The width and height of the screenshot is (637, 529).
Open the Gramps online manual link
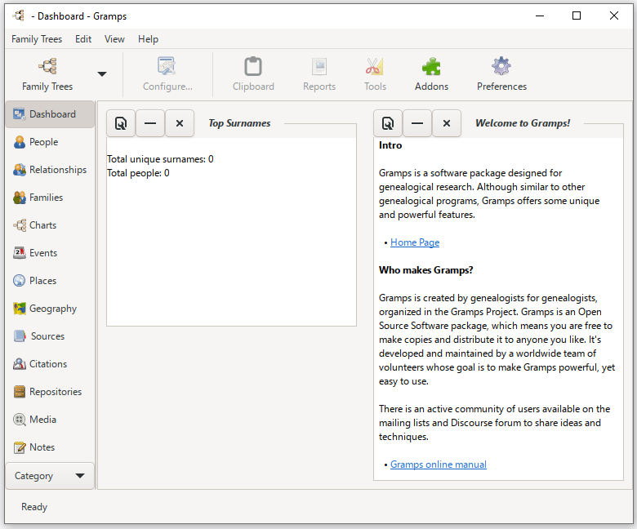[x=438, y=465]
